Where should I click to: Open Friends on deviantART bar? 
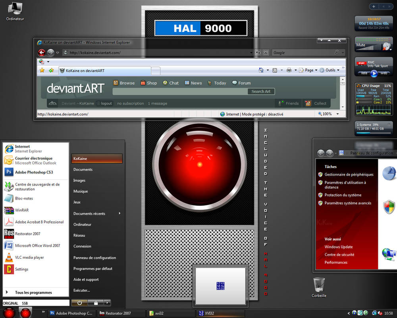point(289,103)
